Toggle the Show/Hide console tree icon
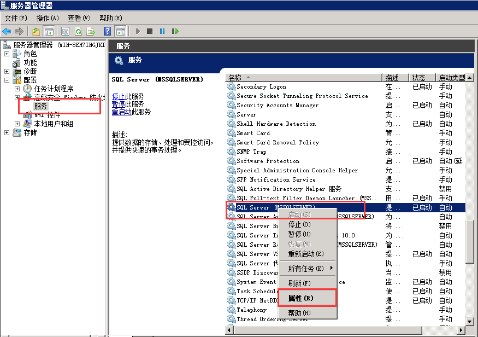This screenshot has width=478, height=337. pyautogui.click(x=49, y=31)
